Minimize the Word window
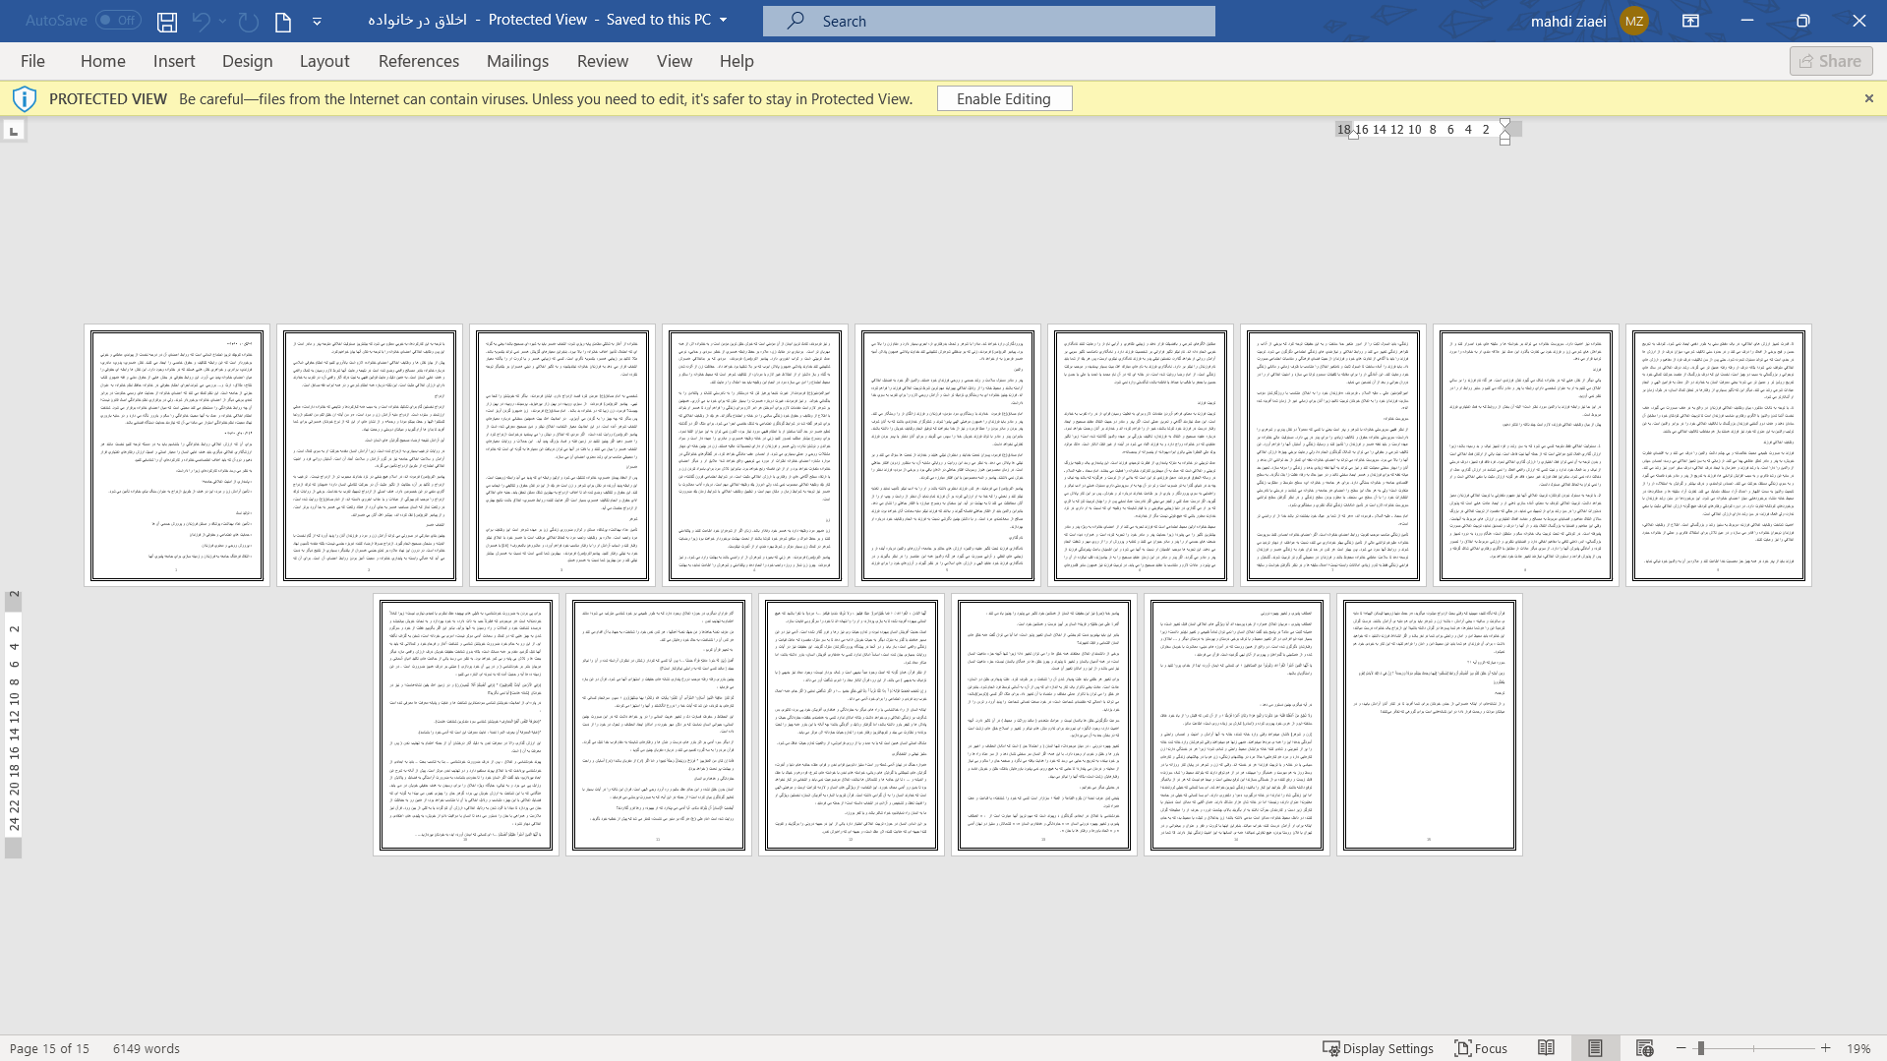 pyautogui.click(x=1747, y=21)
